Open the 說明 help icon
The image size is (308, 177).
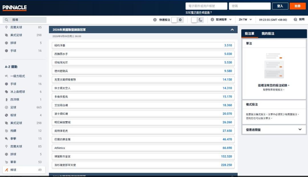[x=295, y=19]
